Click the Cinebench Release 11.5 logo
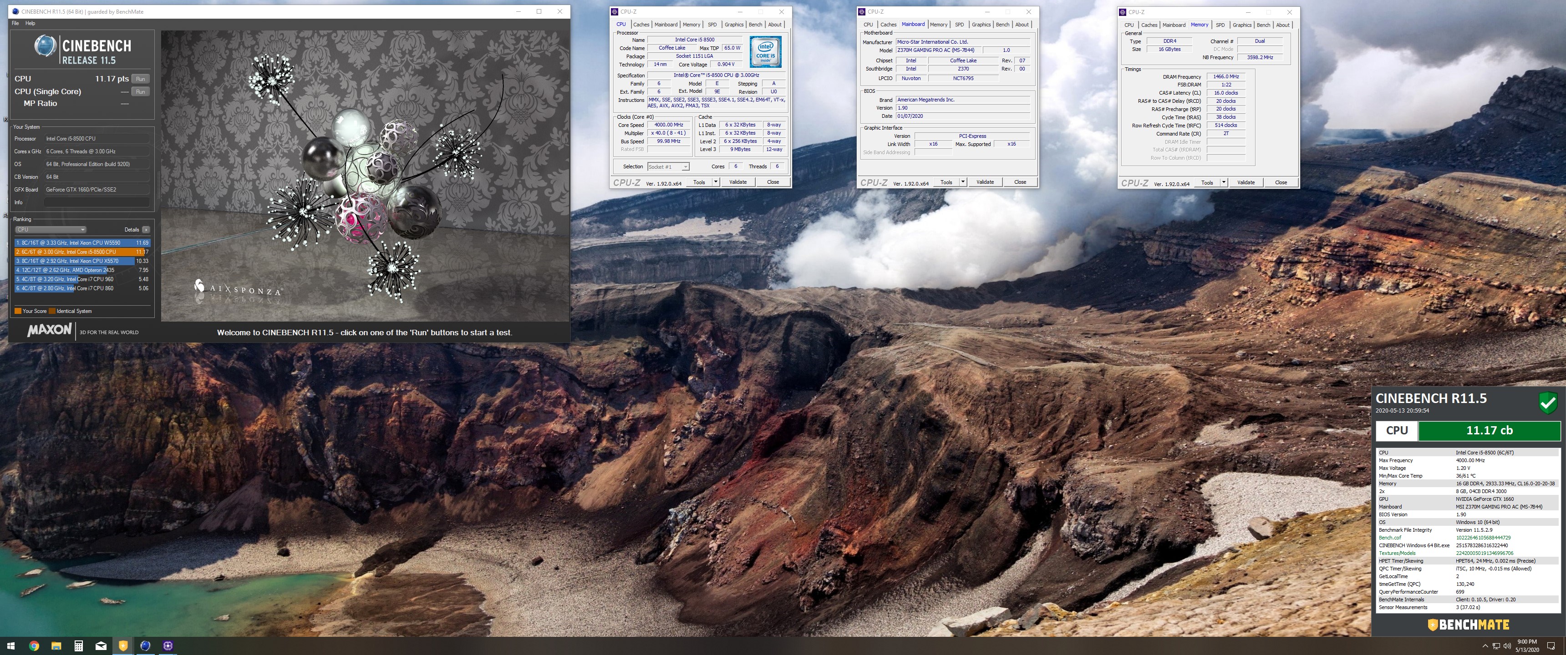1566x655 pixels. [83, 50]
